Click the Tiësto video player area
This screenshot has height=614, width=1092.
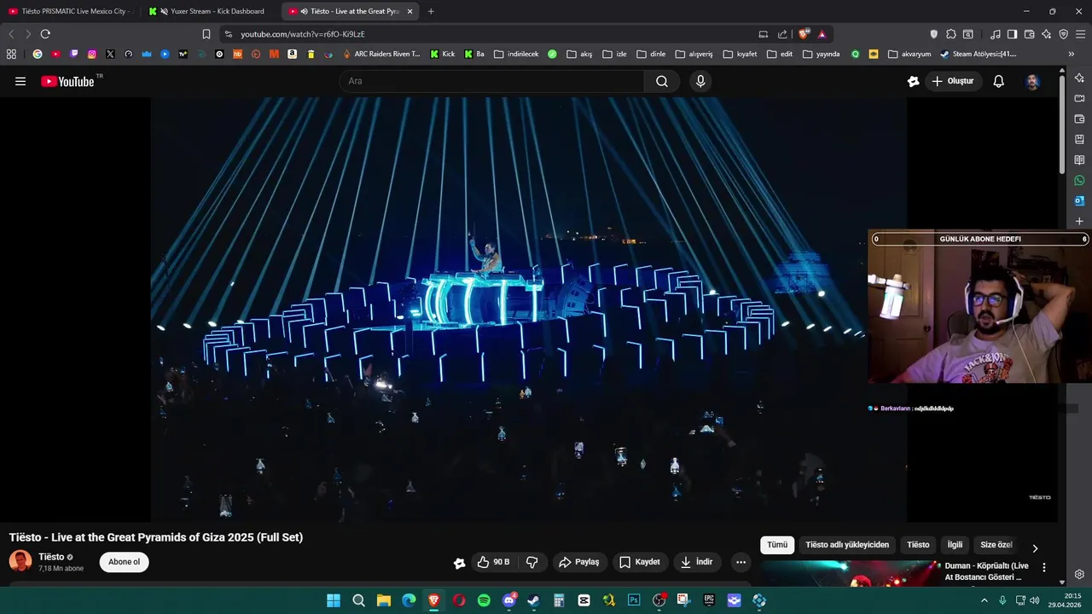(x=529, y=309)
